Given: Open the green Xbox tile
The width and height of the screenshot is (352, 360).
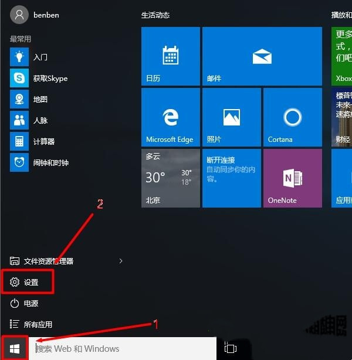Looking at the screenshot, I should 341,56.
